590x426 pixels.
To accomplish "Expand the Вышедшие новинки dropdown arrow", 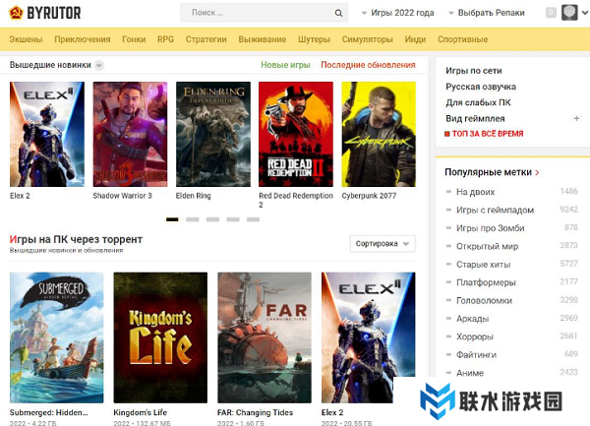I will click(99, 65).
